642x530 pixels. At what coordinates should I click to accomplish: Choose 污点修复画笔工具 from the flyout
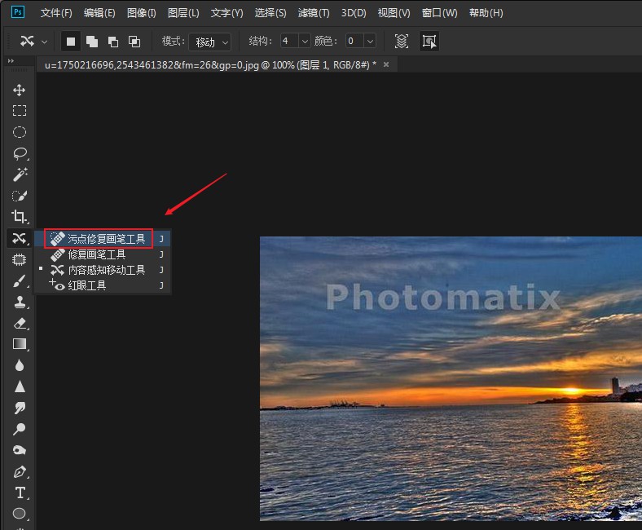(106, 239)
